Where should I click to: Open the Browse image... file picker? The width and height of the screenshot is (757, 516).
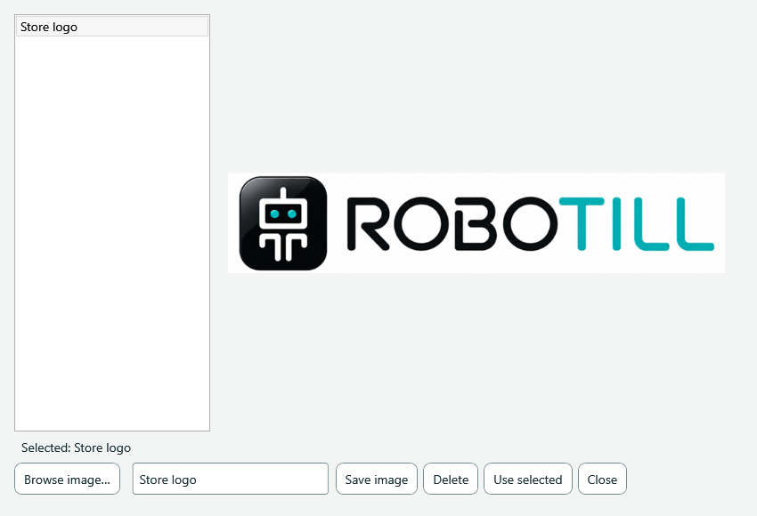pos(67,479)
